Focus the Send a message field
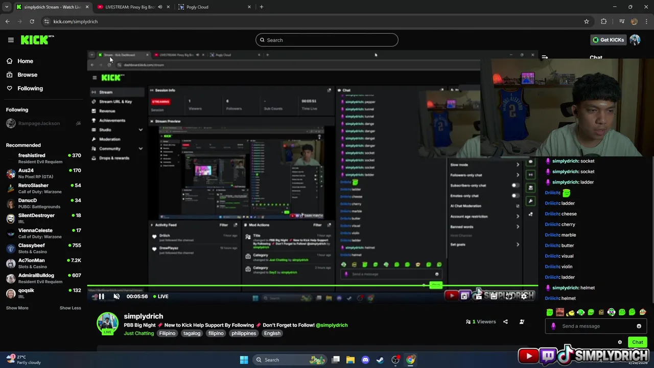The height and width of the screenshot is (368, 654). [x=596, y=326]
